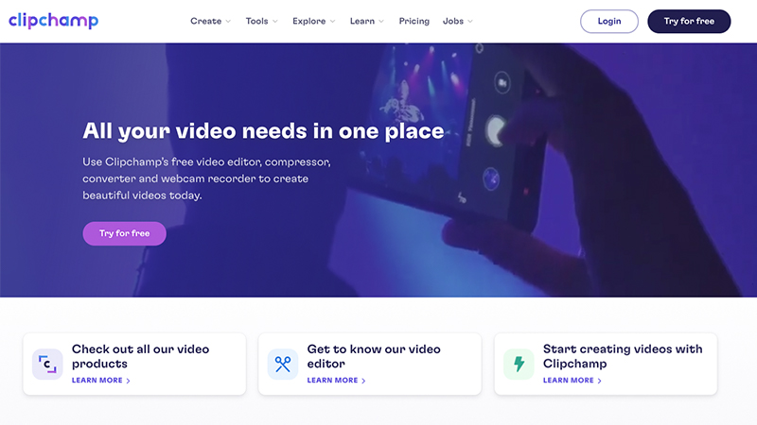Screen dimensions: 757x425
Task: Click the video products frame icon
Action: click(x=47, y=365)
